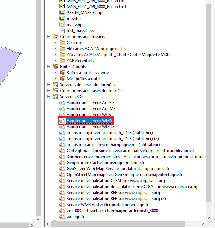
Task: Select the river.shp file name
Action: (x=74, y=25)
